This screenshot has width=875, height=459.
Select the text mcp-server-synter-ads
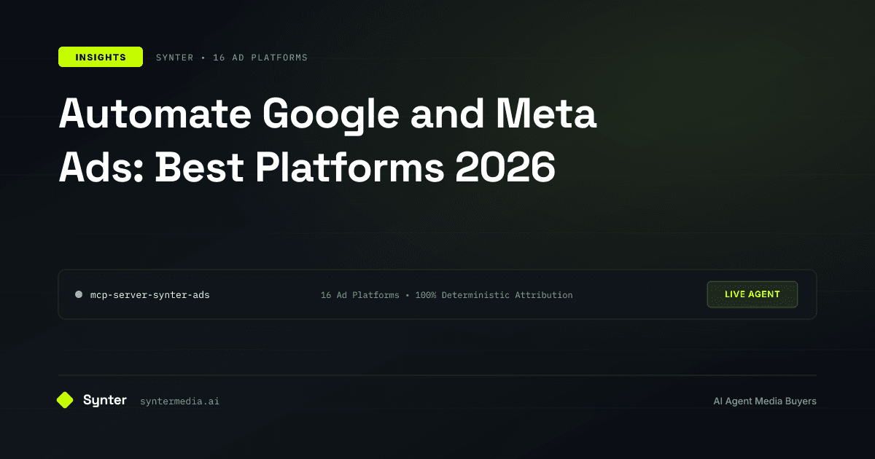tap(150, 295)
